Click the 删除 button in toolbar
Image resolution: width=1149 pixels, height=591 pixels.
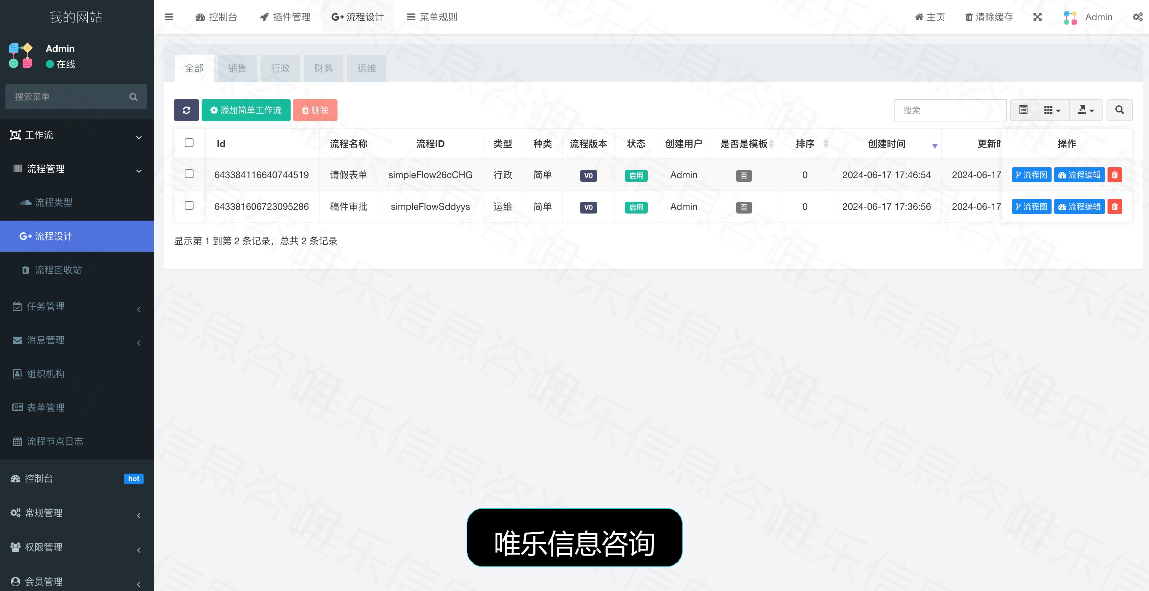(315, 110)
